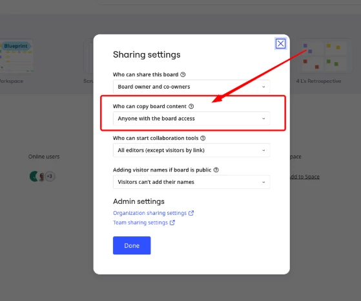Open the 4 L's Retrospective template thumbnail
361x301 pixels.
click(325, 56)
